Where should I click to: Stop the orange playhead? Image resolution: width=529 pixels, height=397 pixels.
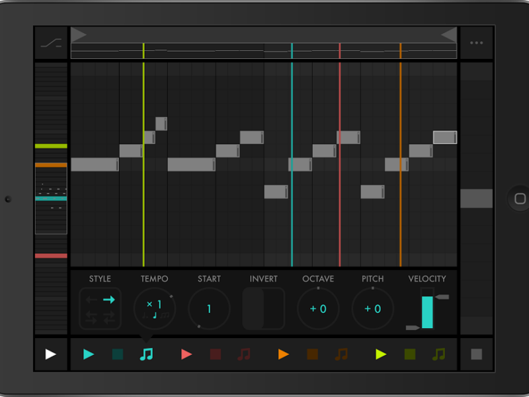click(313, 355)
